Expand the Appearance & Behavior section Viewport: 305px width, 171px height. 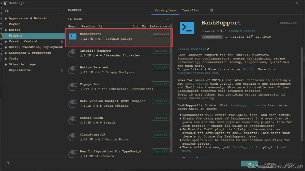[6, 18]
